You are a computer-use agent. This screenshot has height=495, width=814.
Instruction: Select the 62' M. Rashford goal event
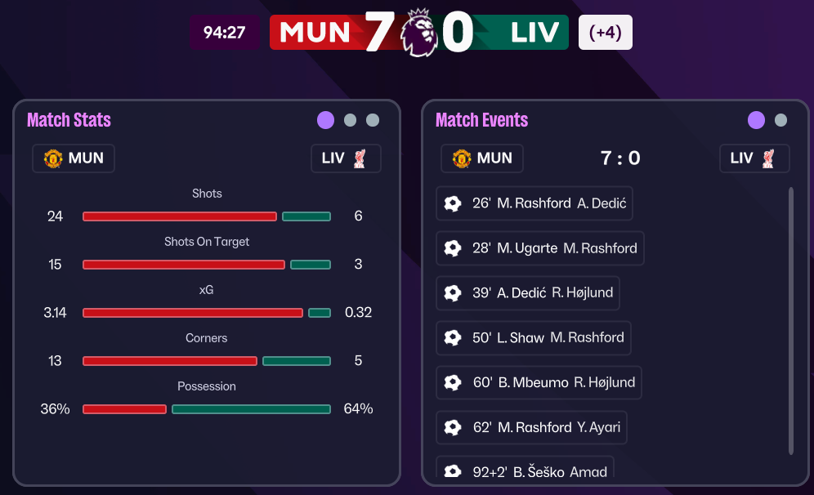[x=532, y=427]
